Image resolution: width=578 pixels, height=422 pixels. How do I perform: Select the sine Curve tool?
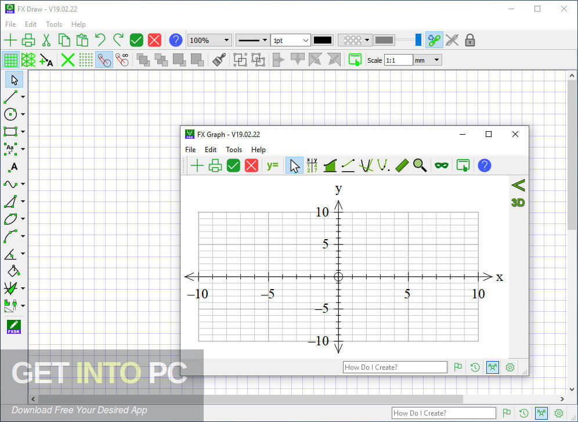pyautogui.click(x=10, y=184)
